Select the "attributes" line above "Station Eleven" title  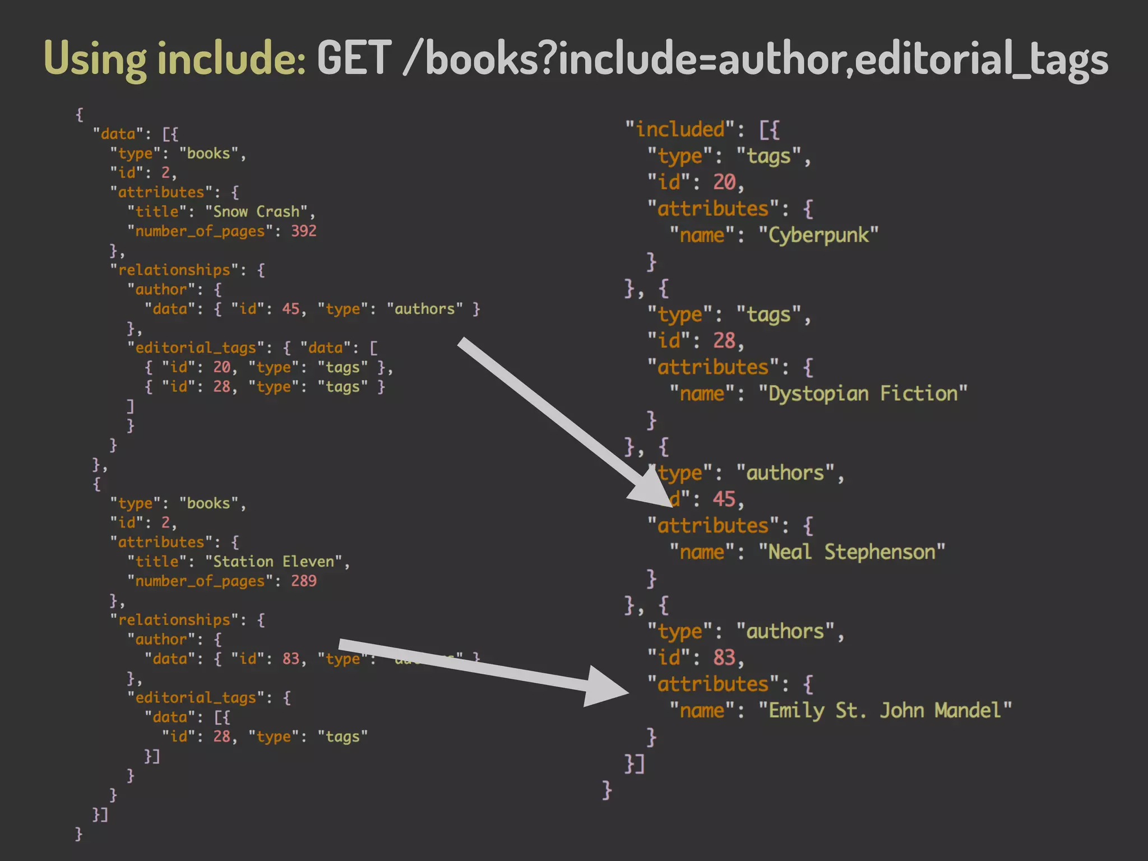click(x=175, y=542)
